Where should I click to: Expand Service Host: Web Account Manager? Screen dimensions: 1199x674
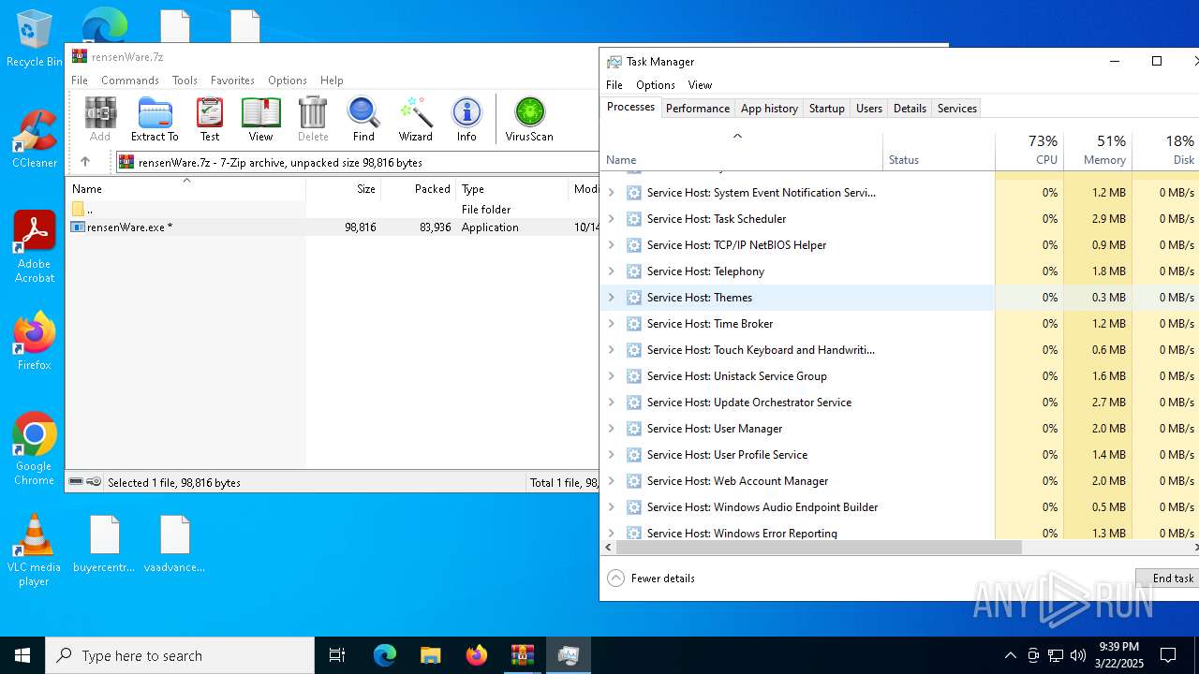tap(612, 480)
